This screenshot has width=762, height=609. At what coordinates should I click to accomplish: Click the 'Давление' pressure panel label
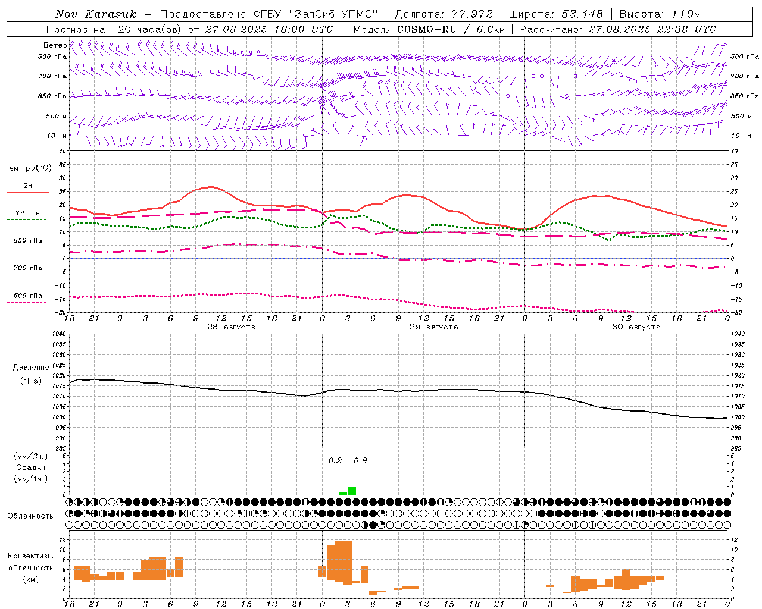[x=31, y=368]
